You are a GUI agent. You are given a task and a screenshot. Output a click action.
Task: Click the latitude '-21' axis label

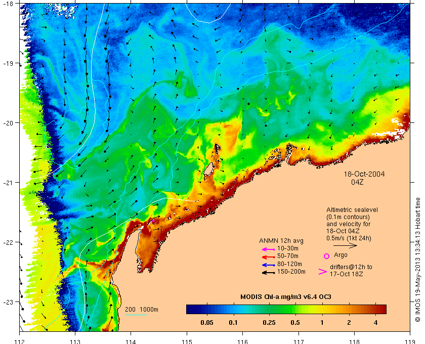pyautogui.click(x=8, y=183)
